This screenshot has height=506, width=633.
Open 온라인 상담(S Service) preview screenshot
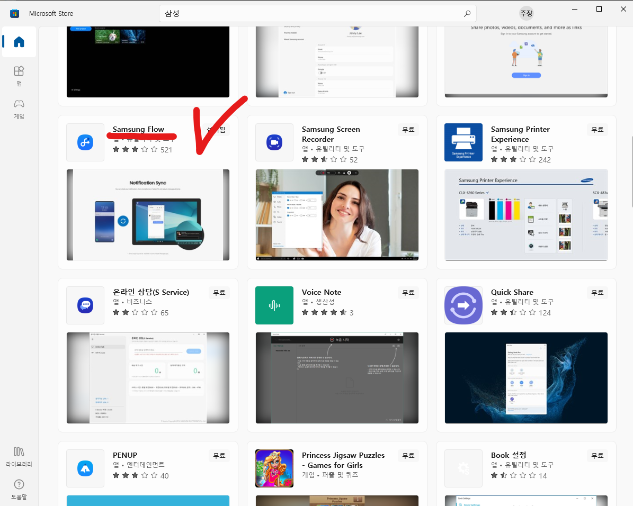148,378
